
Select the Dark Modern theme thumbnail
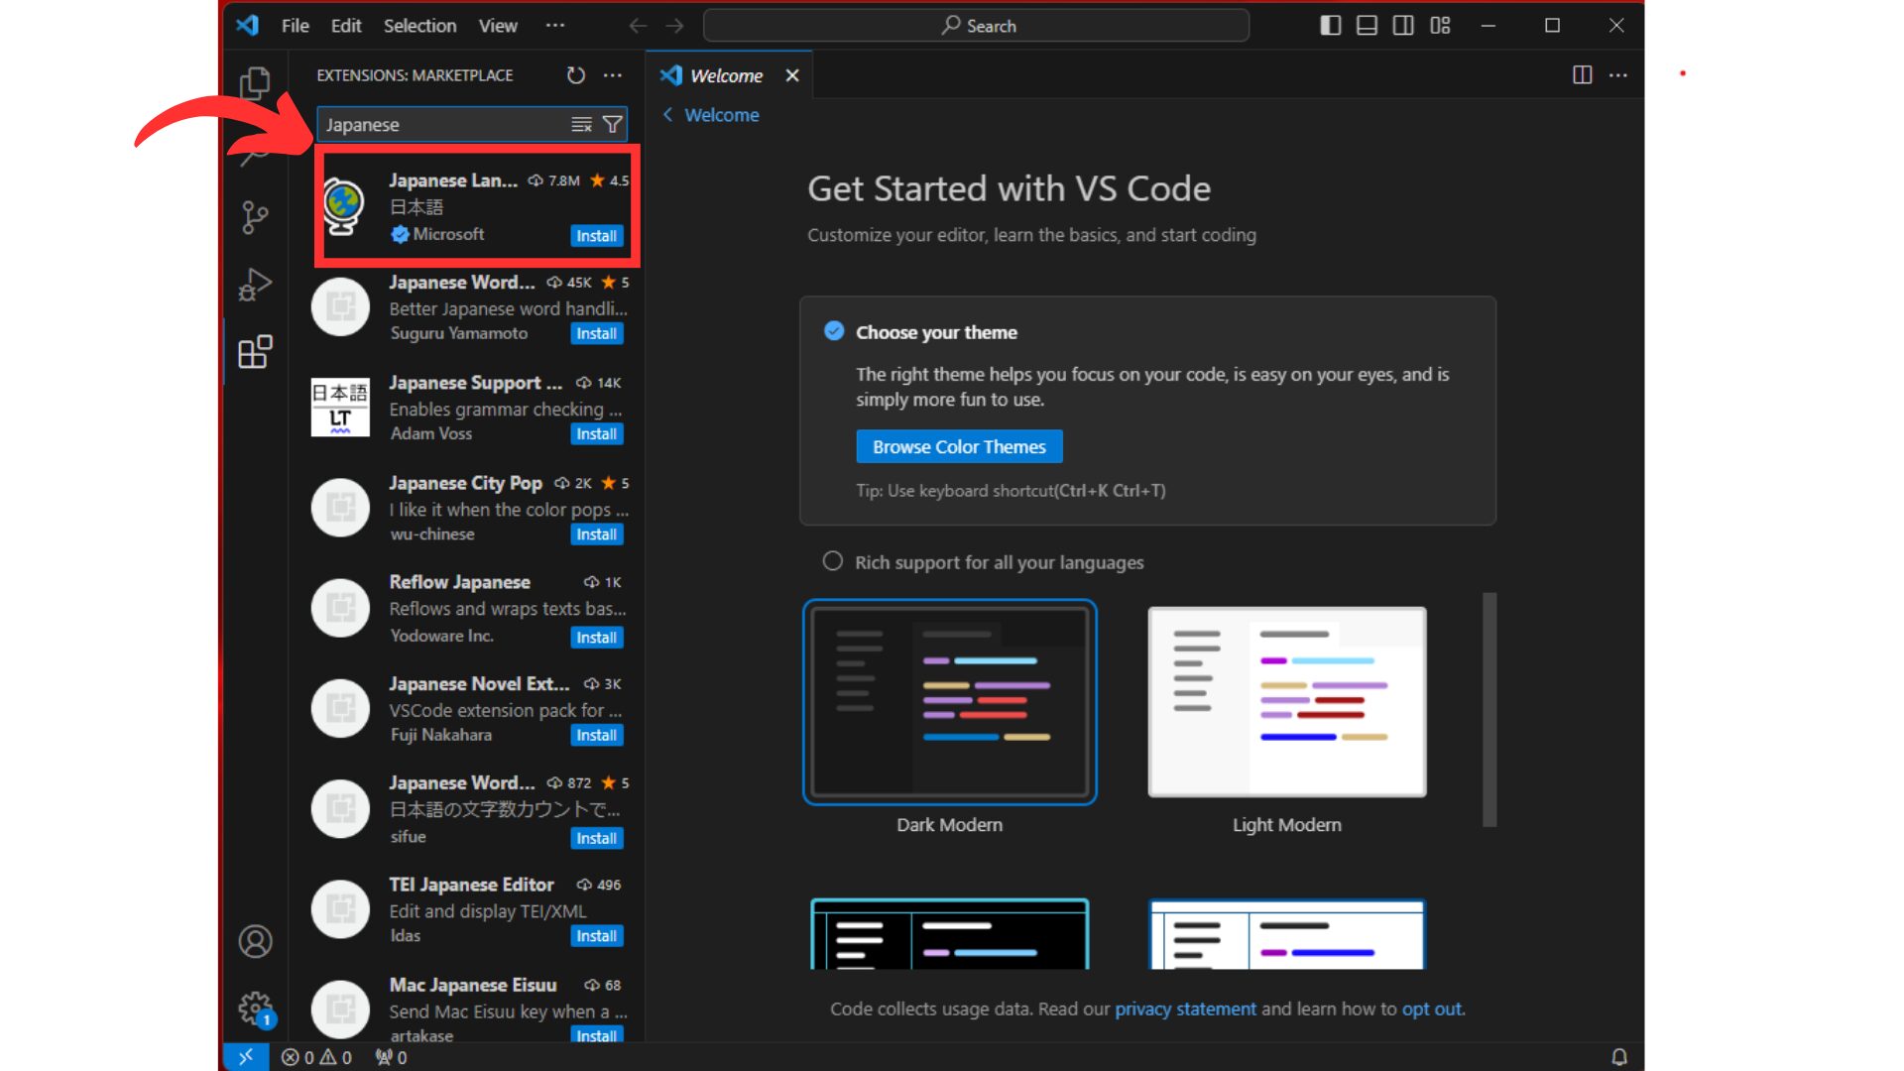[949, 701]
